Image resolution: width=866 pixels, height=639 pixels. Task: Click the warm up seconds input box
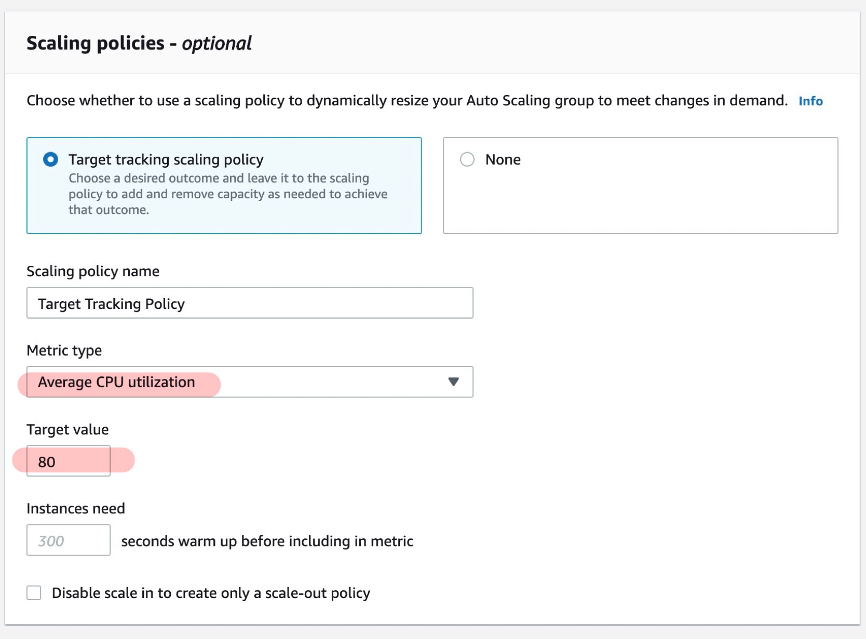click(x=69, y=540)
